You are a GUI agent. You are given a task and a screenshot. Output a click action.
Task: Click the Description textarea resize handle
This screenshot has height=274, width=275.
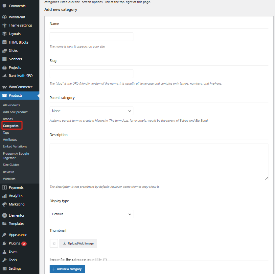pos(266,178)
